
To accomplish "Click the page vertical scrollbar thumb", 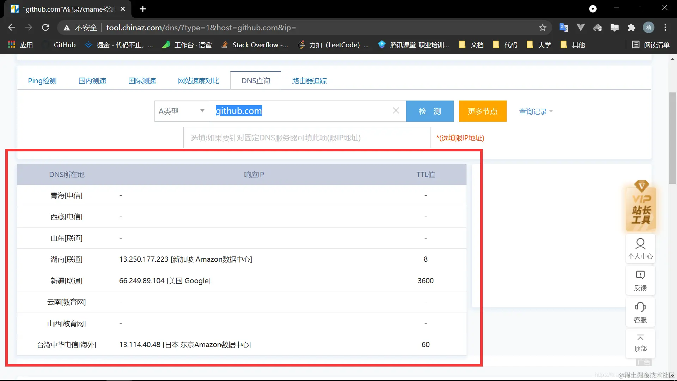I will click(x=672, y=138).
